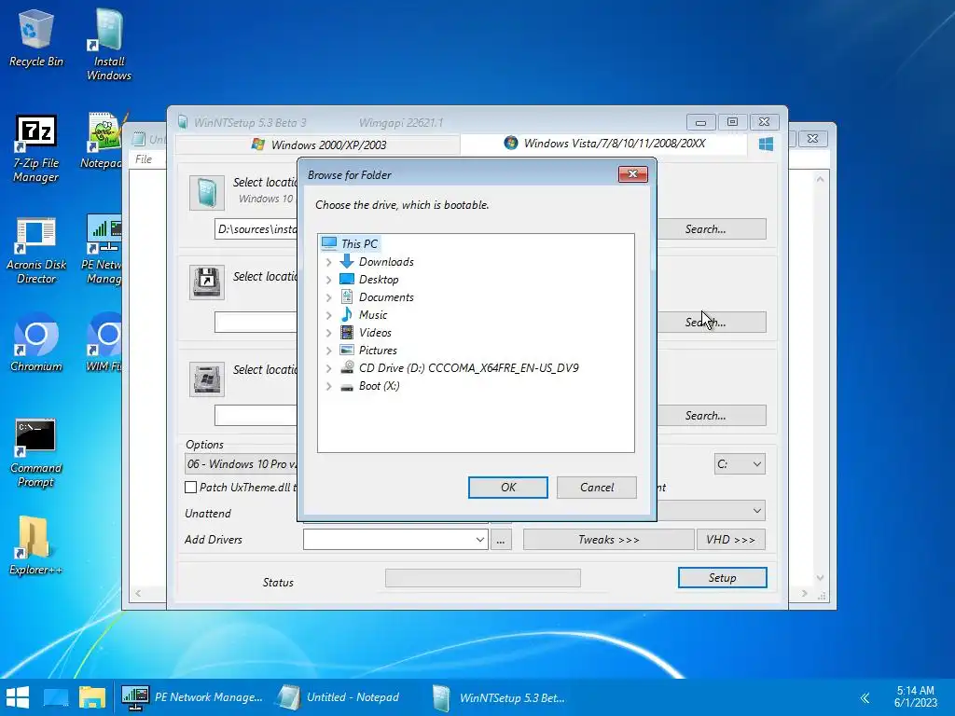Click the taskbar clock showing 5:14 AM
The width and height of the screenshot is (955, 716).
pos(916,697)
